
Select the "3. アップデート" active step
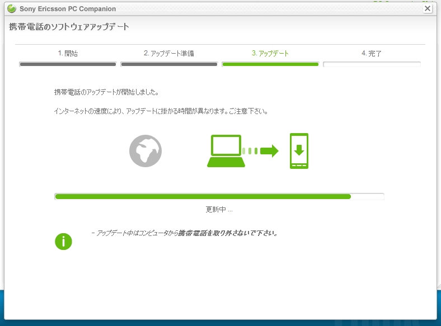(x=270, y=54)
